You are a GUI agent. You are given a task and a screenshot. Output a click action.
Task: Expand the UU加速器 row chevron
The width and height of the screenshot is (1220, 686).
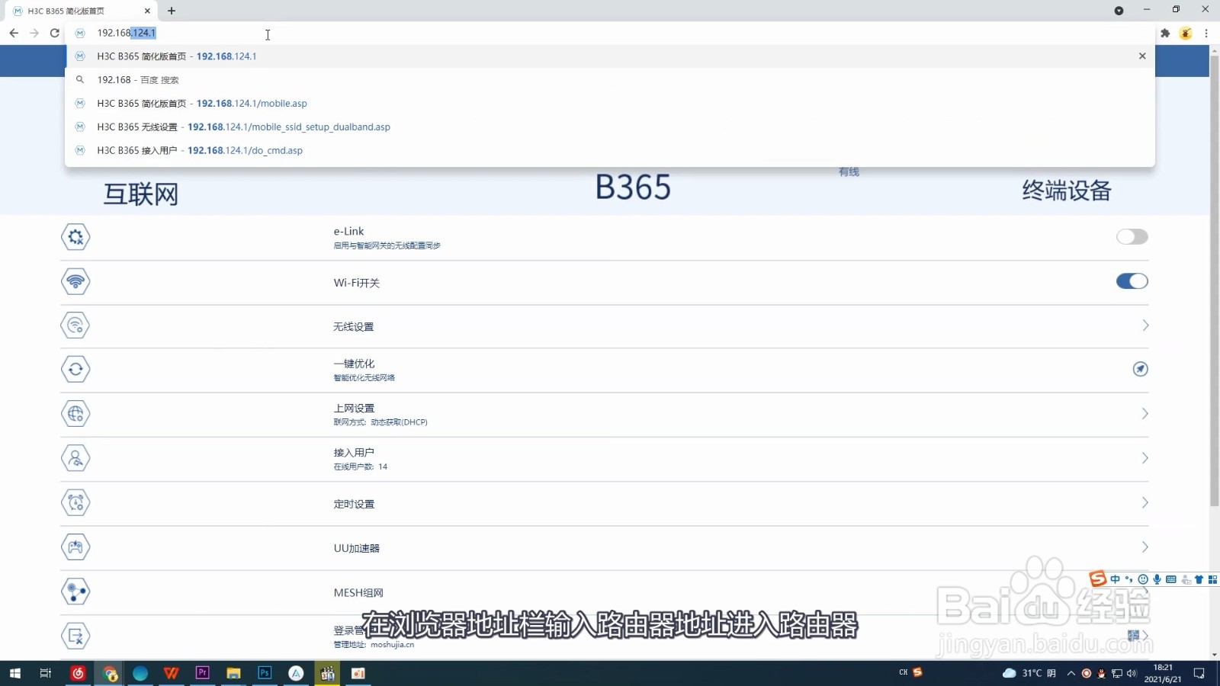point(1145,547)
